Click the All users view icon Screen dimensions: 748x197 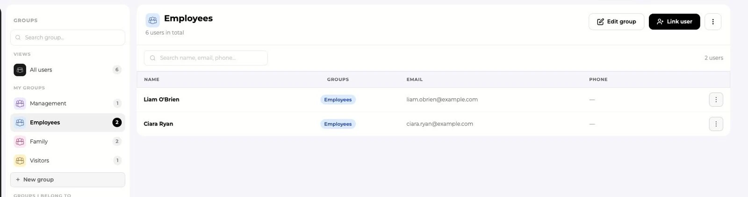[20, 70]
